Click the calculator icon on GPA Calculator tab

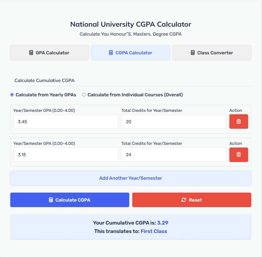point(31,53)
